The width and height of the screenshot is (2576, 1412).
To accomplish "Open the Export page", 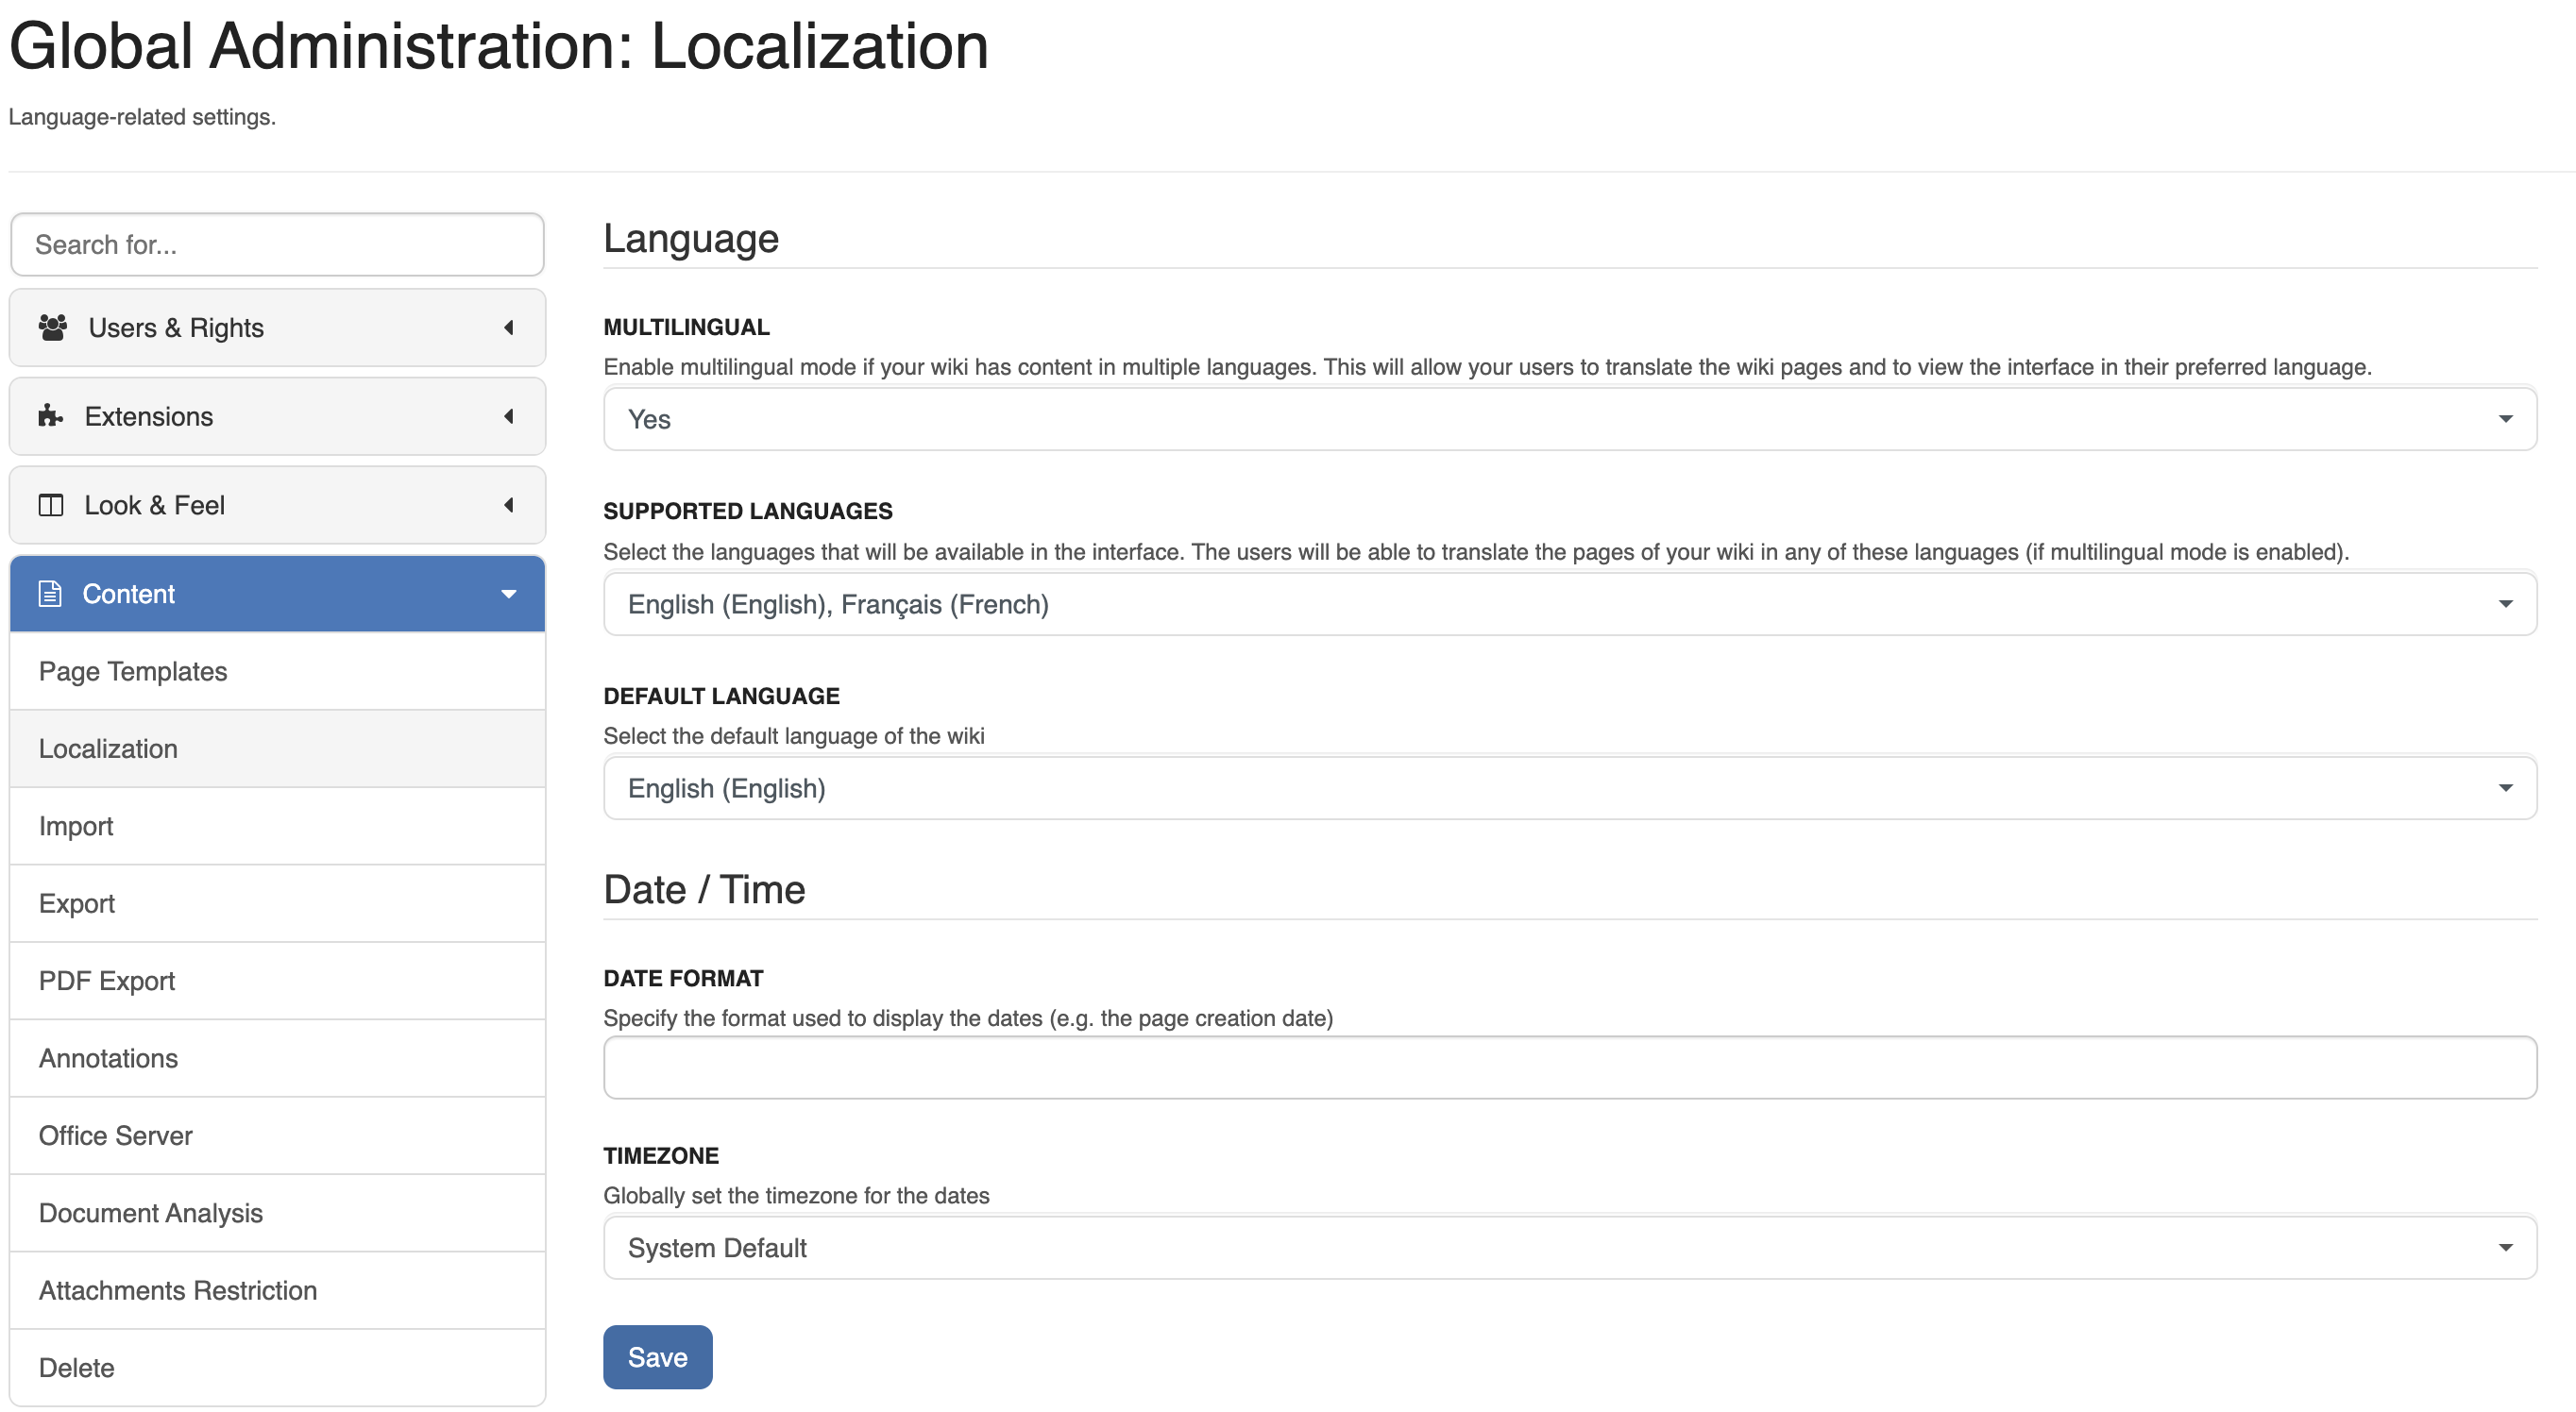I will (277, 903).
